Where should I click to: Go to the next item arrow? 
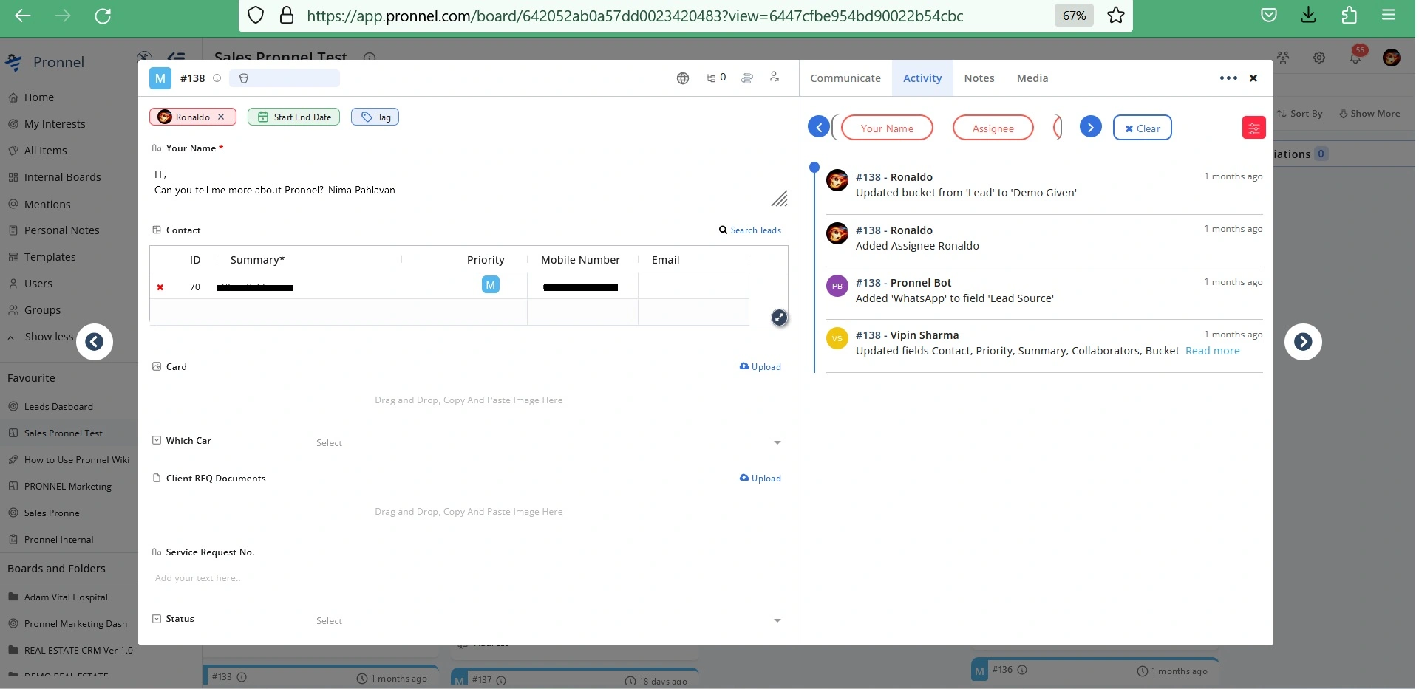tap(1304, 342)
